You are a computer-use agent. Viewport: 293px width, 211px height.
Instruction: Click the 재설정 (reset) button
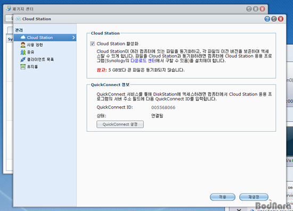coord(254,197)
